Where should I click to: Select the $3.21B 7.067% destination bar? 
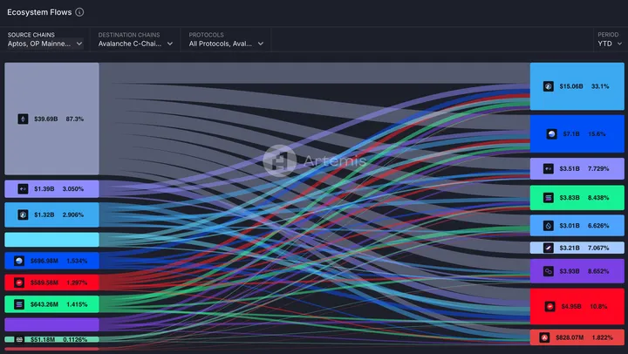577,248
